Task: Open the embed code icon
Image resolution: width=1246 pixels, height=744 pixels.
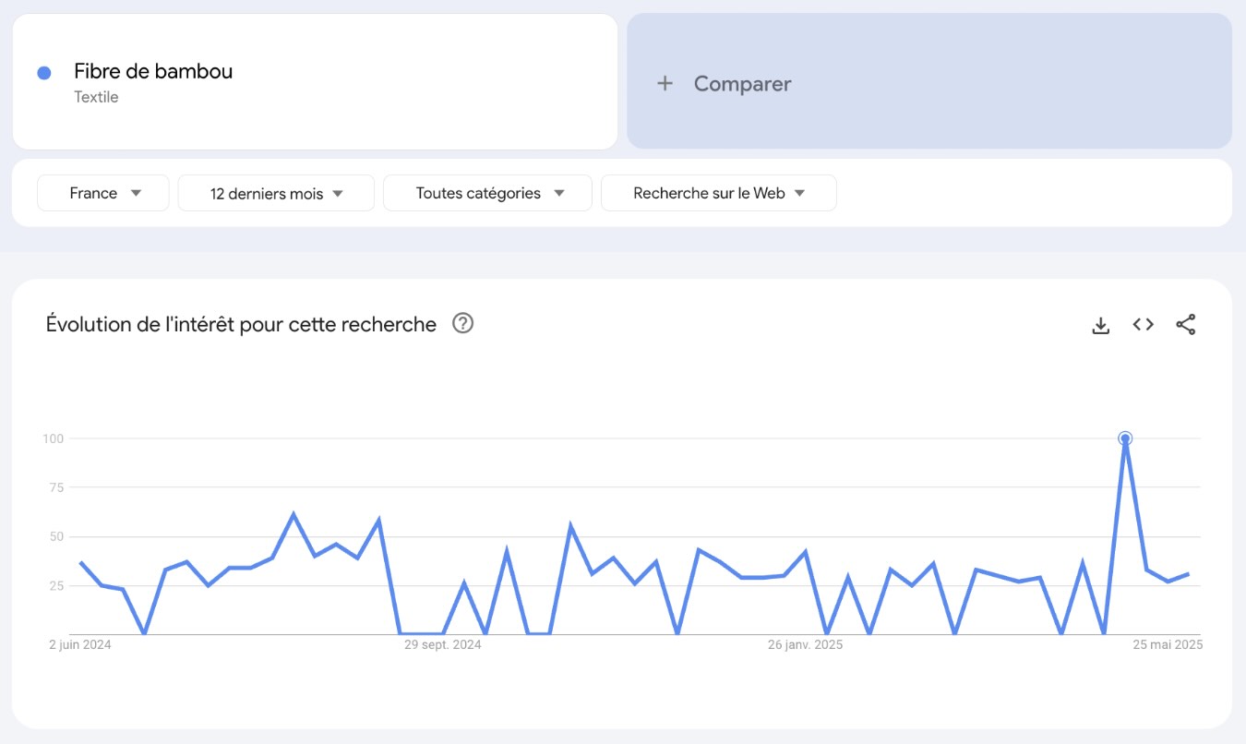Action: tap(1144, 324)
